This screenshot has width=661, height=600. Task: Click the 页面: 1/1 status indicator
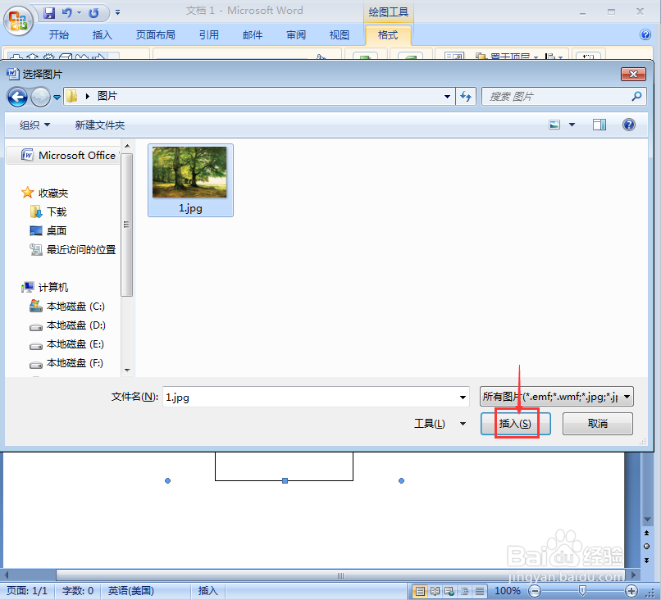click(x=27, y=591)
